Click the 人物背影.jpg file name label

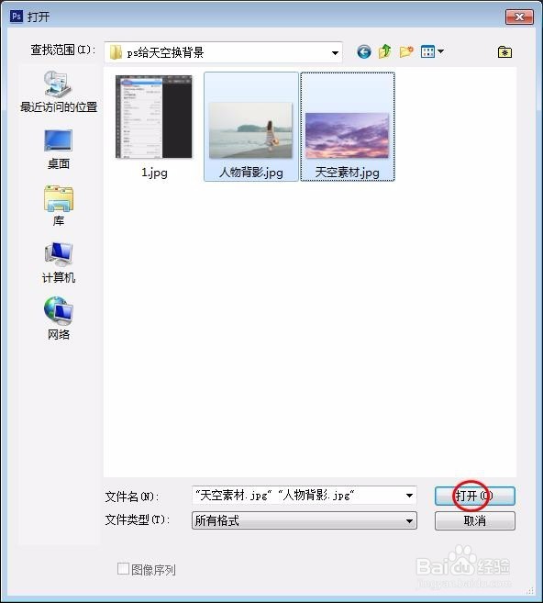(251, 173)
